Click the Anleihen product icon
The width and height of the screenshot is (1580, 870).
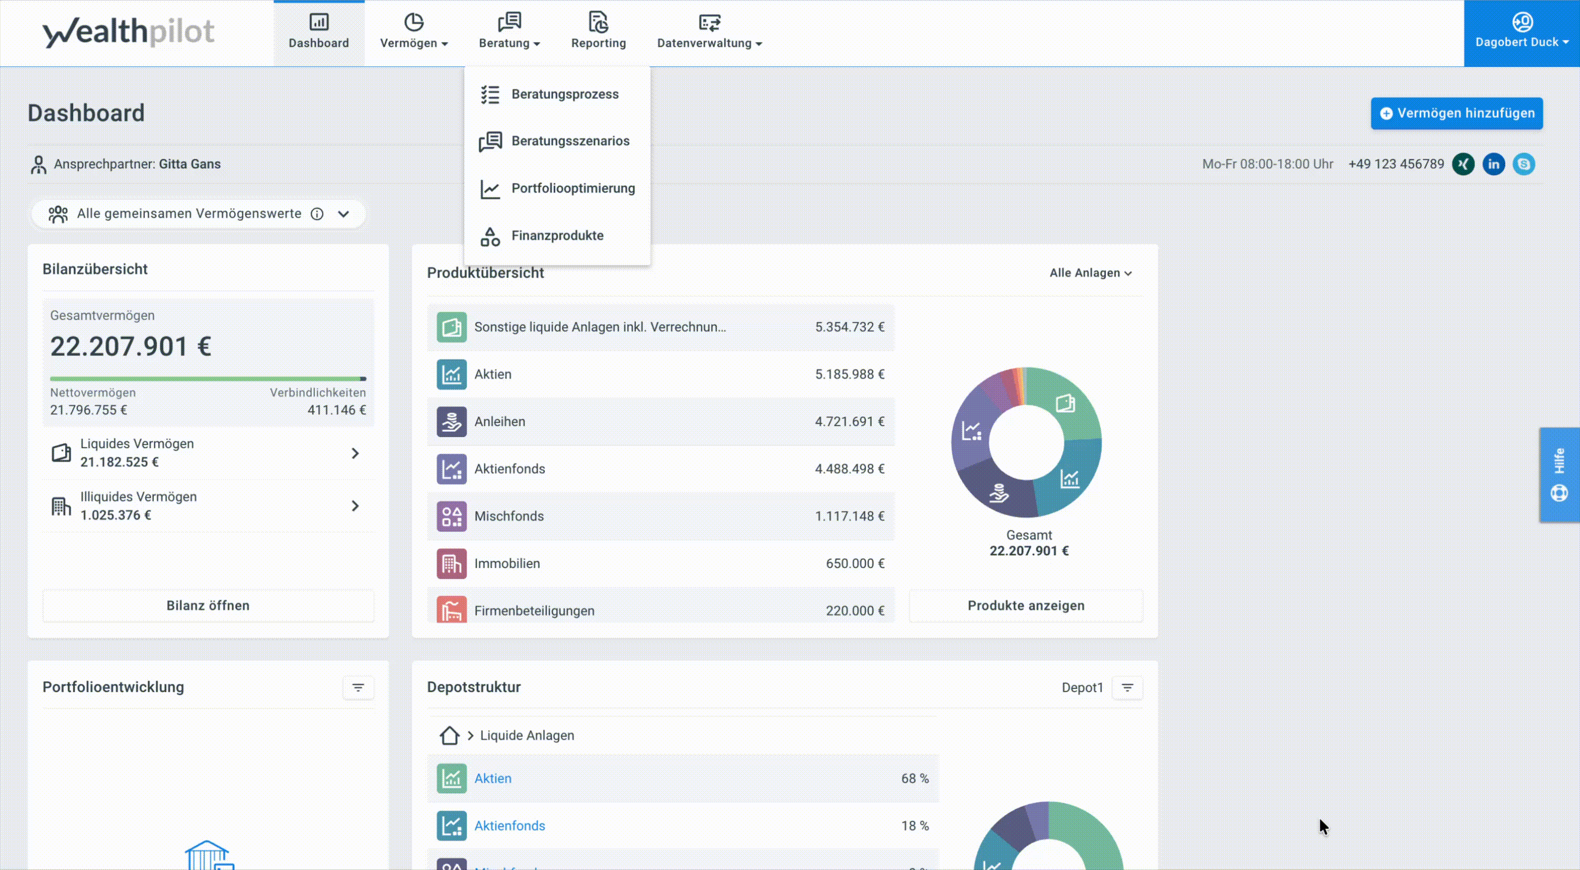coord(452,422)
